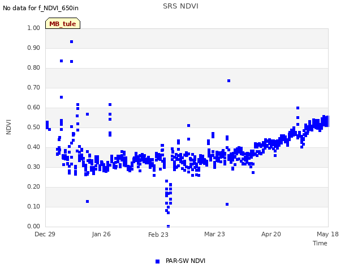This screenshot has width=362, height=272.
Task: Click the 0.80 y-axis tick label
Action: coord(34,68)
